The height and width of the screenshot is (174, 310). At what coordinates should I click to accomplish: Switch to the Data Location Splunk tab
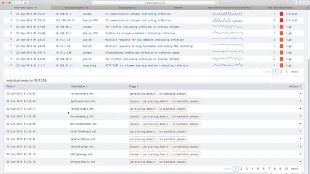tap(77, 8)
